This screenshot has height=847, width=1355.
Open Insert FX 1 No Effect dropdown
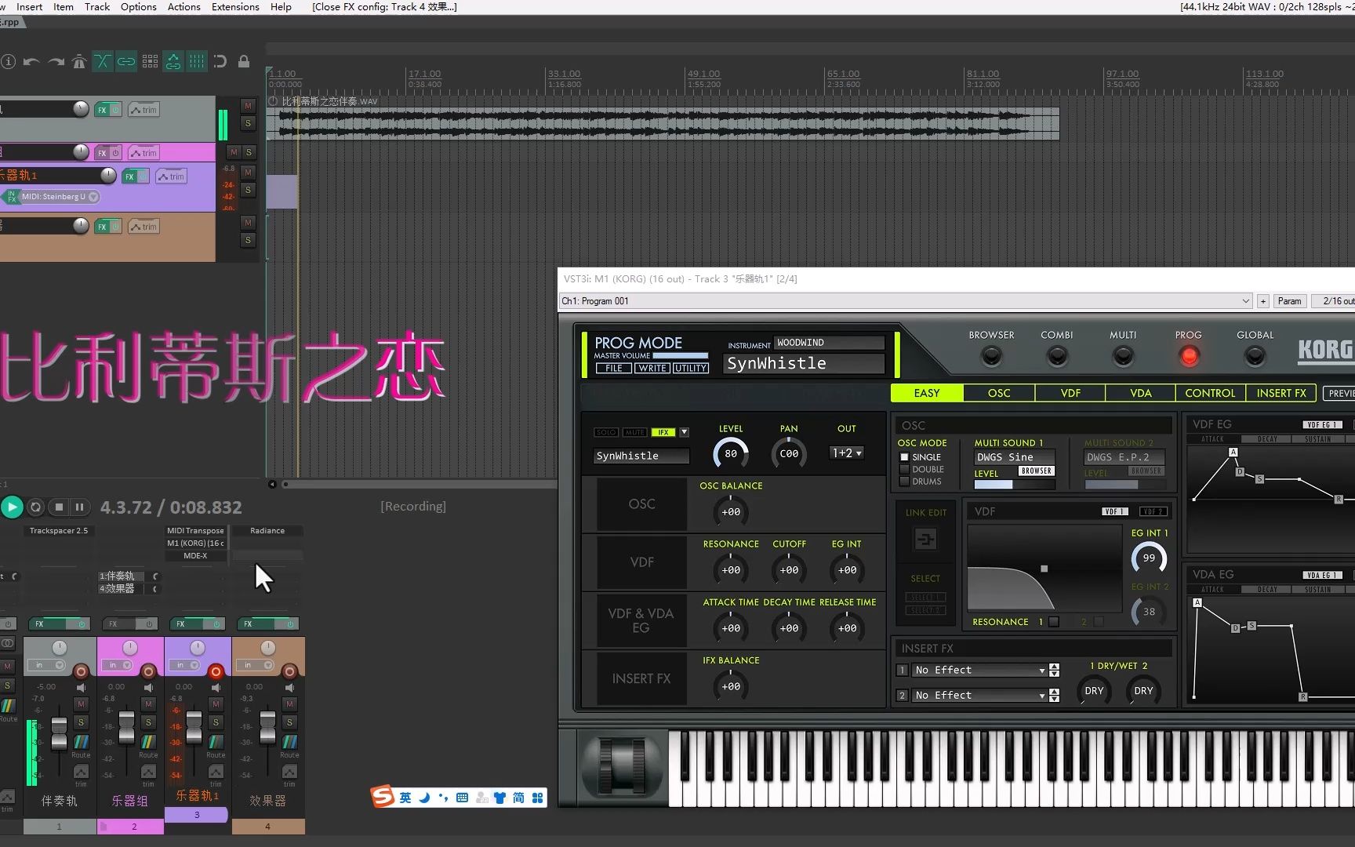[980, 671]
